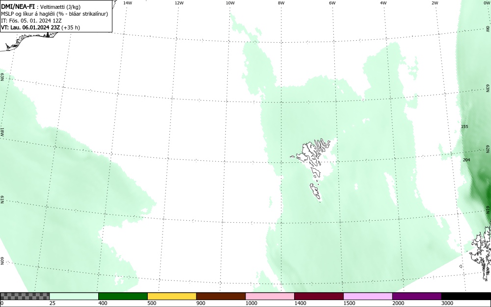
Task: Click the CAPE value "204" on map
Action: point(466,160)
